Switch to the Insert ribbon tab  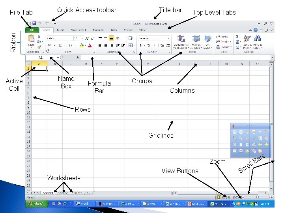coord(60,30)
